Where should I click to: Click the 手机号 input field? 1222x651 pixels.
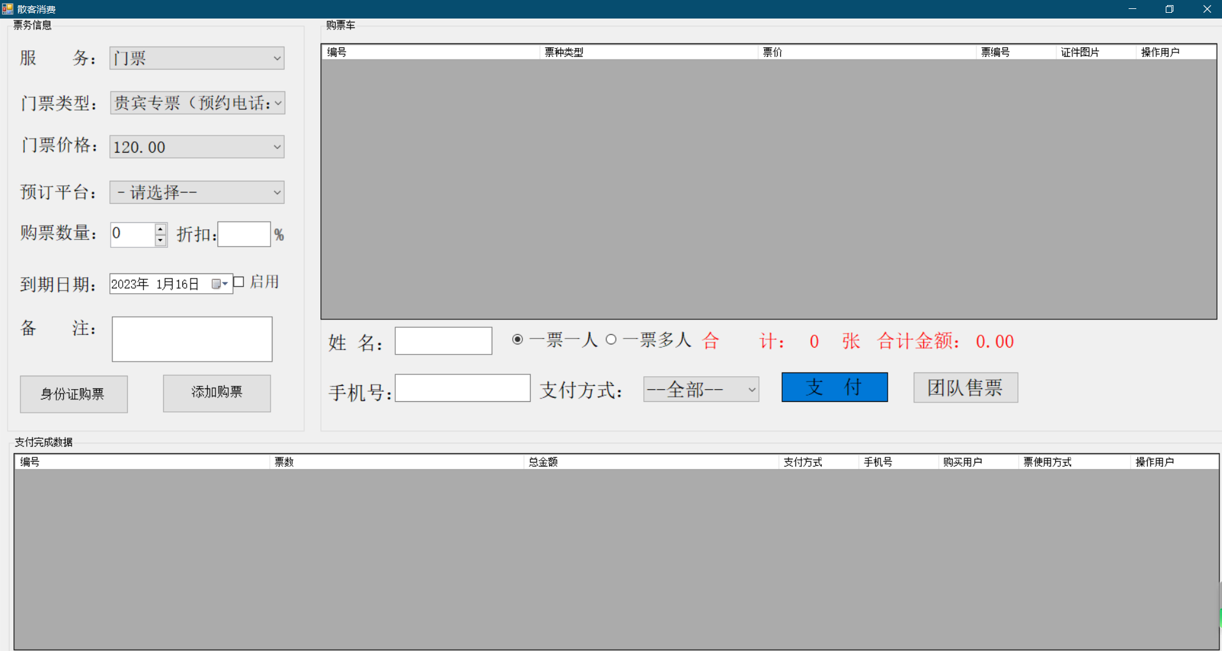pyautogui.click(x=462, y=388)
